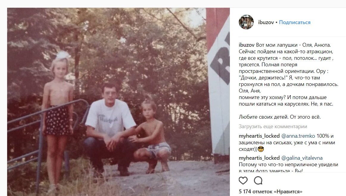346x196 pixels.
Task: Like the post with the heart icon
Action: [x=243, y=181]
